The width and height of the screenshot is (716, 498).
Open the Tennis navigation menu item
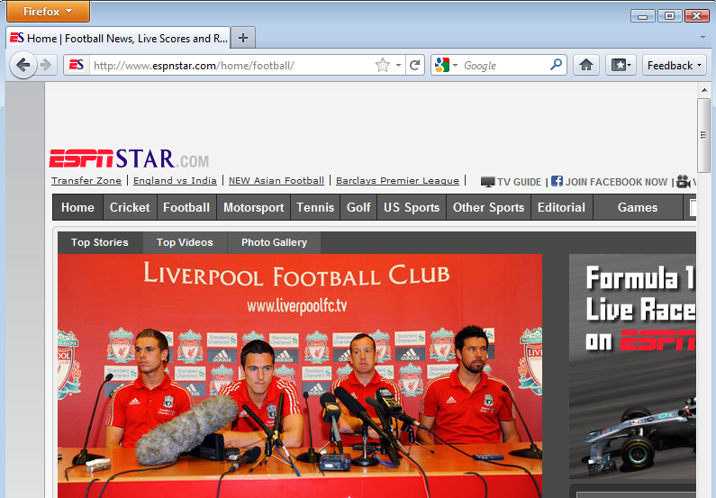coord(315,207)
